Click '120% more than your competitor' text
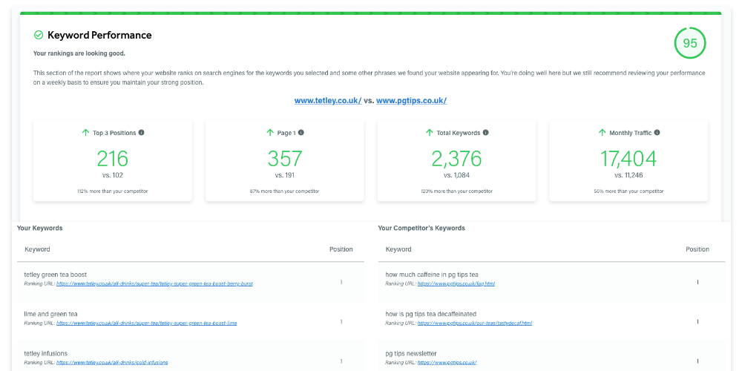742x371 pixels. (x=456, y=191)
